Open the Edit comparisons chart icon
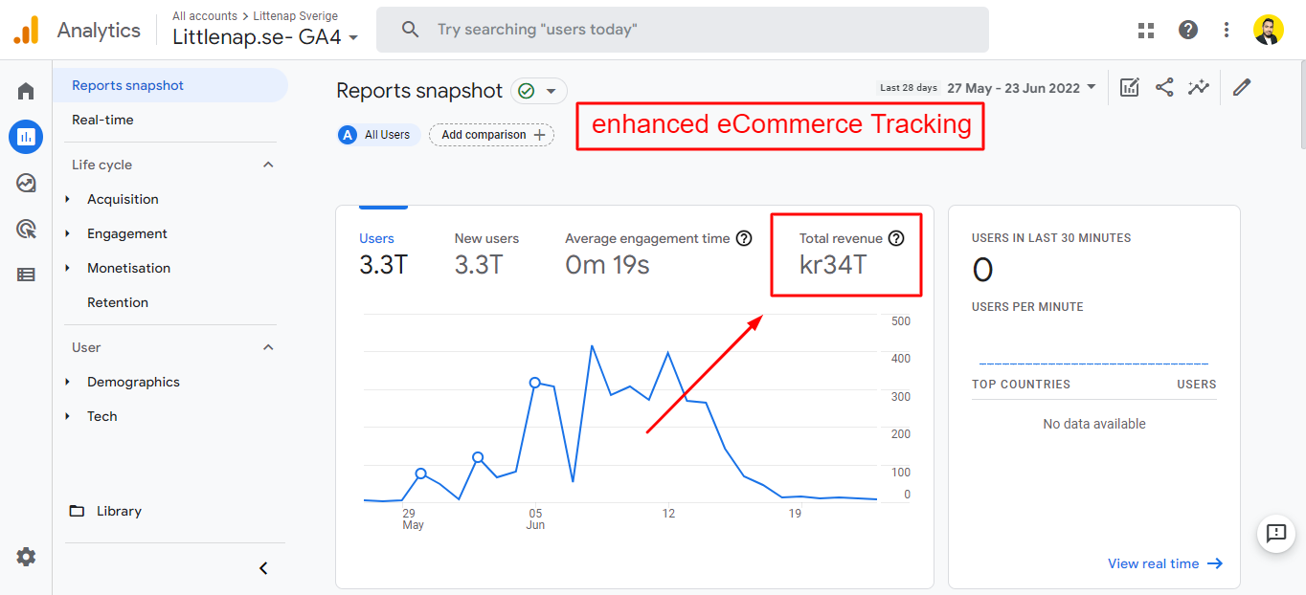 (x=1130, y=87)
